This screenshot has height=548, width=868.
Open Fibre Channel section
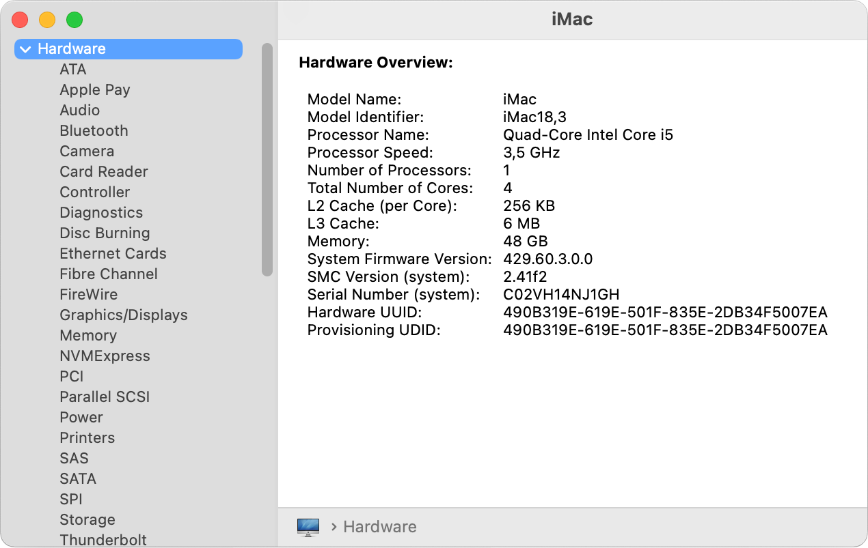pos(109,274)
